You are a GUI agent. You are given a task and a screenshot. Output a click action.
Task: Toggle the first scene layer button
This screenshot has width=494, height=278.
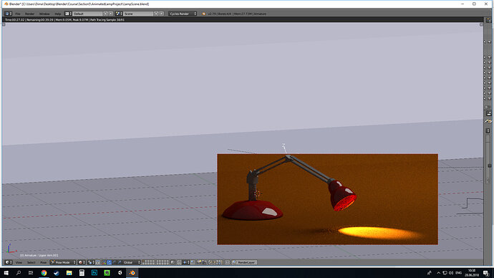click(x=143, y=262)
